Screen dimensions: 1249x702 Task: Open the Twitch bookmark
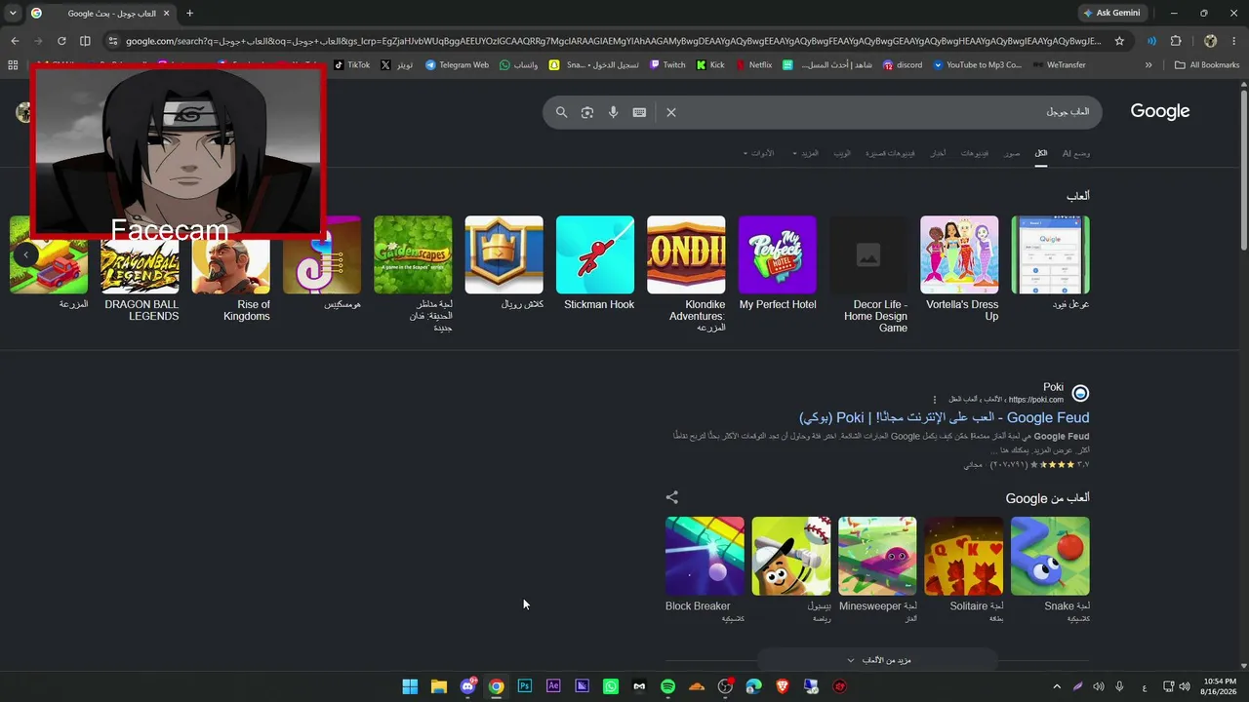coord(666,65)
